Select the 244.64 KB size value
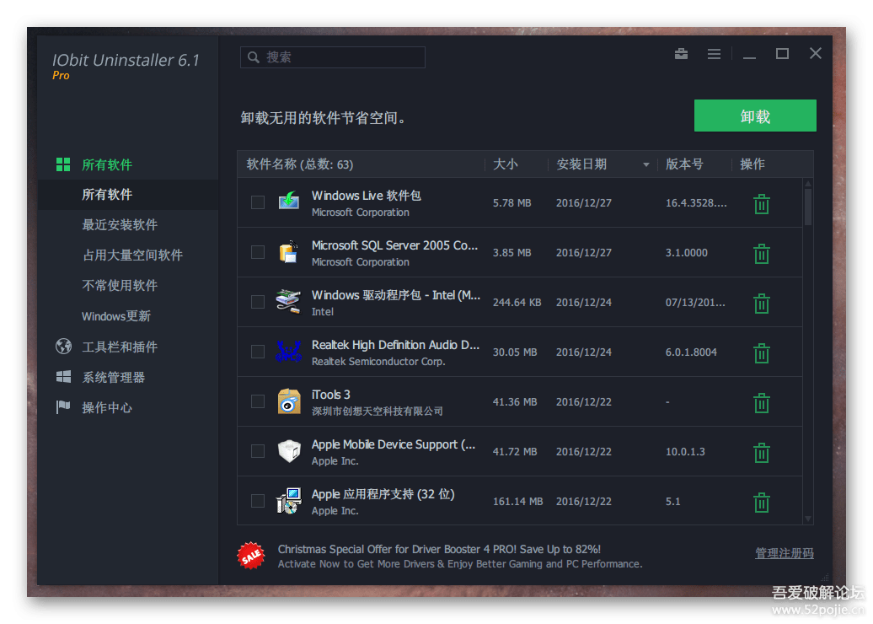 point(517,303)
